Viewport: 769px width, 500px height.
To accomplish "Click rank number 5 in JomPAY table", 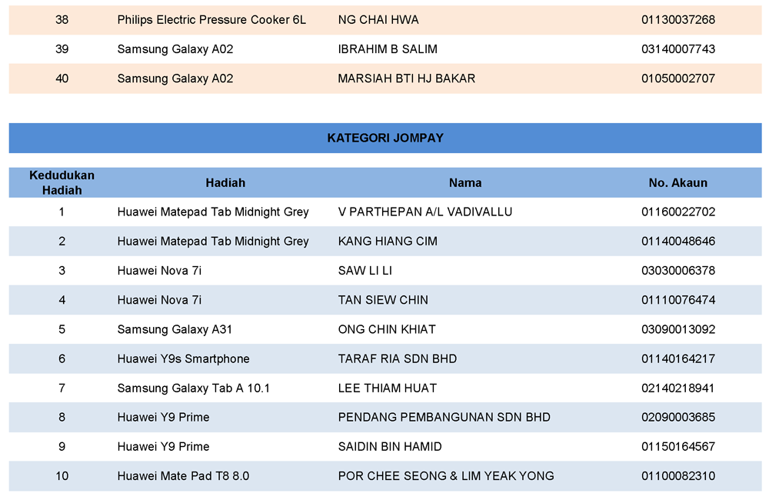I will (x=62, y=329).
